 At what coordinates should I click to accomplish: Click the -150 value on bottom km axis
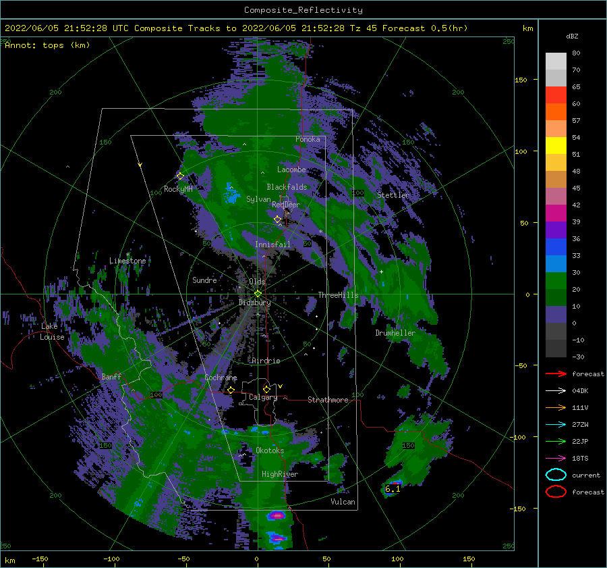pyautogui.click(x=40, y=559)
